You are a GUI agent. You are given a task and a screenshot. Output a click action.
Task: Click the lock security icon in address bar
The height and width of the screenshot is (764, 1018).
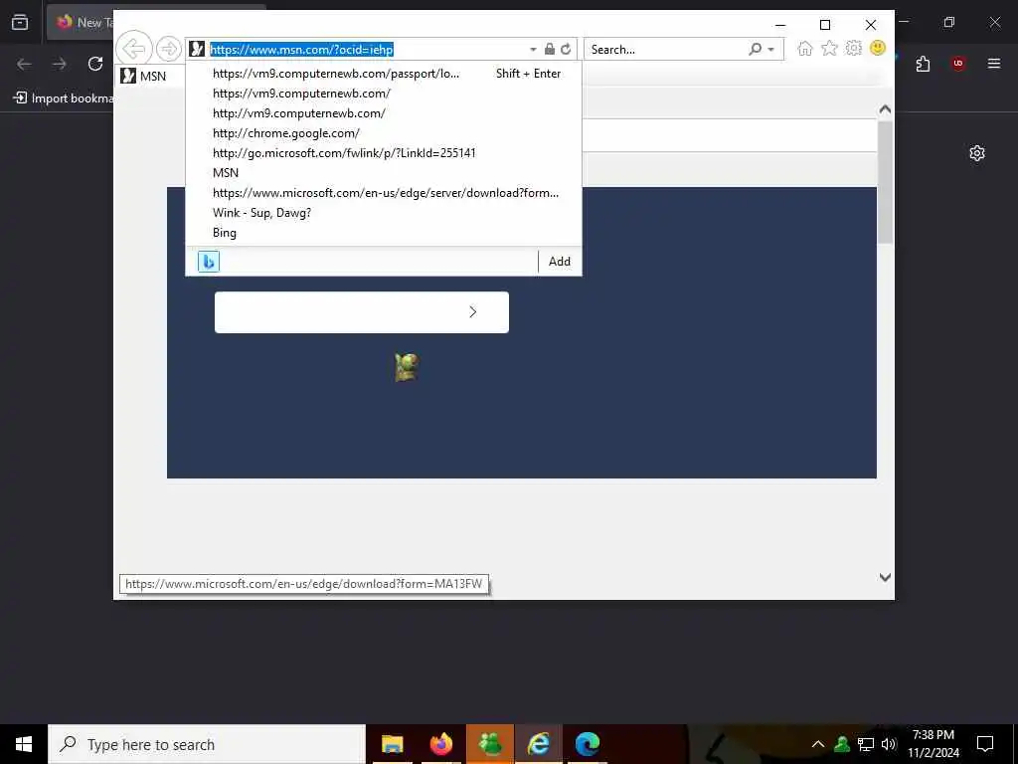(x=549, y=50)
